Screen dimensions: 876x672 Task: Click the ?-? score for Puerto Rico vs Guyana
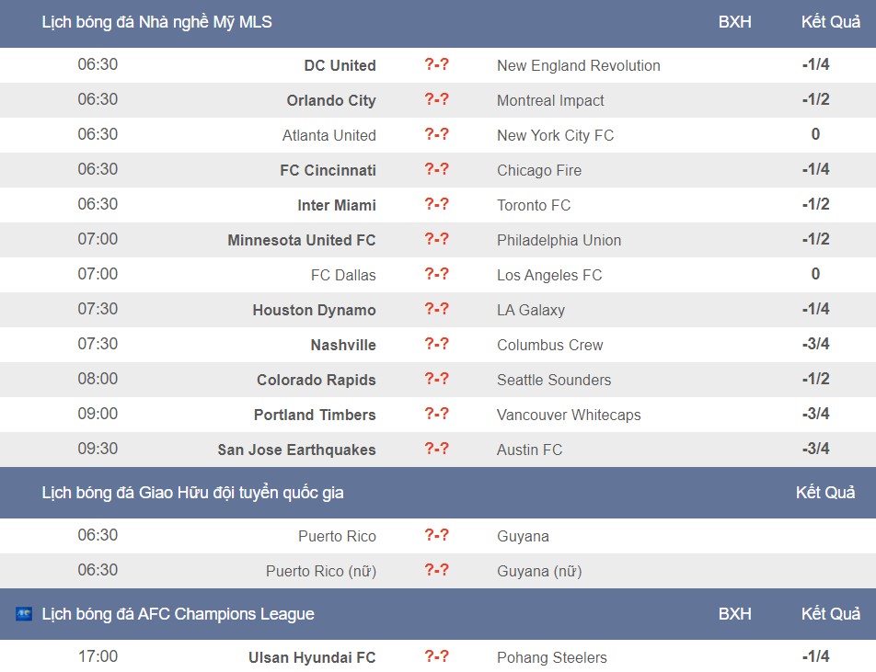[436, 535]
